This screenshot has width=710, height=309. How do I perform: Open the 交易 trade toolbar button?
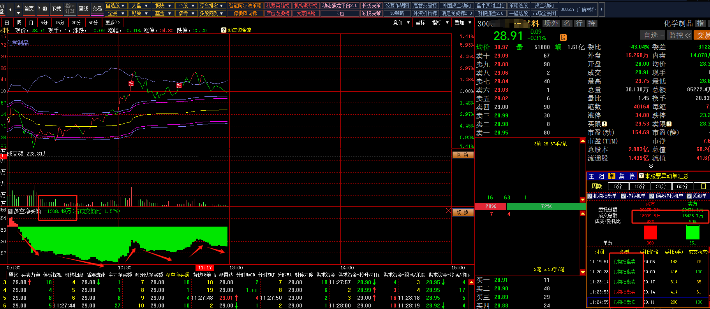tap(97, 9)
